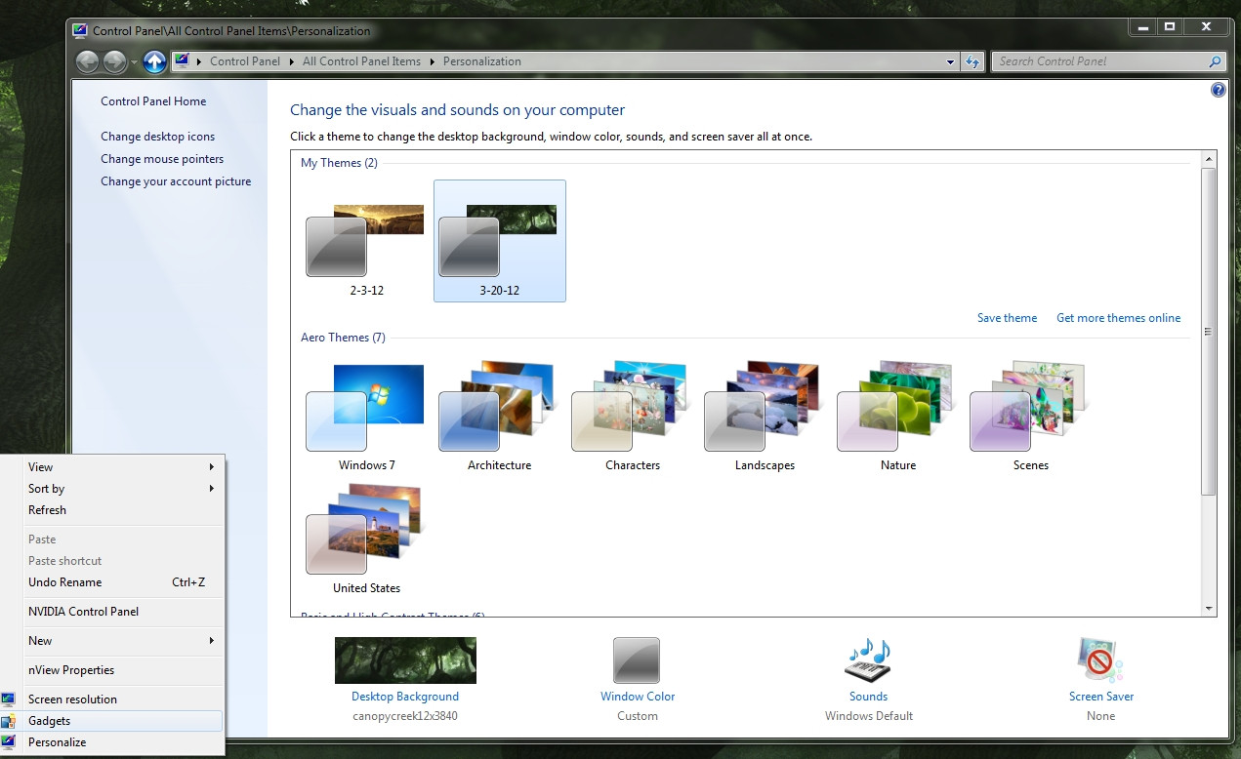Open the Control Panel Home link
This screenshot has height=759, width=1241.
tap(153, 101)
